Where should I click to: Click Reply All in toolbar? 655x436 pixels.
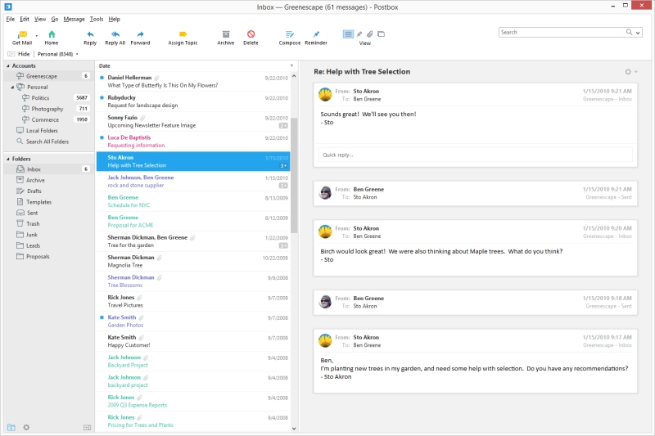(x=115, y=38)
